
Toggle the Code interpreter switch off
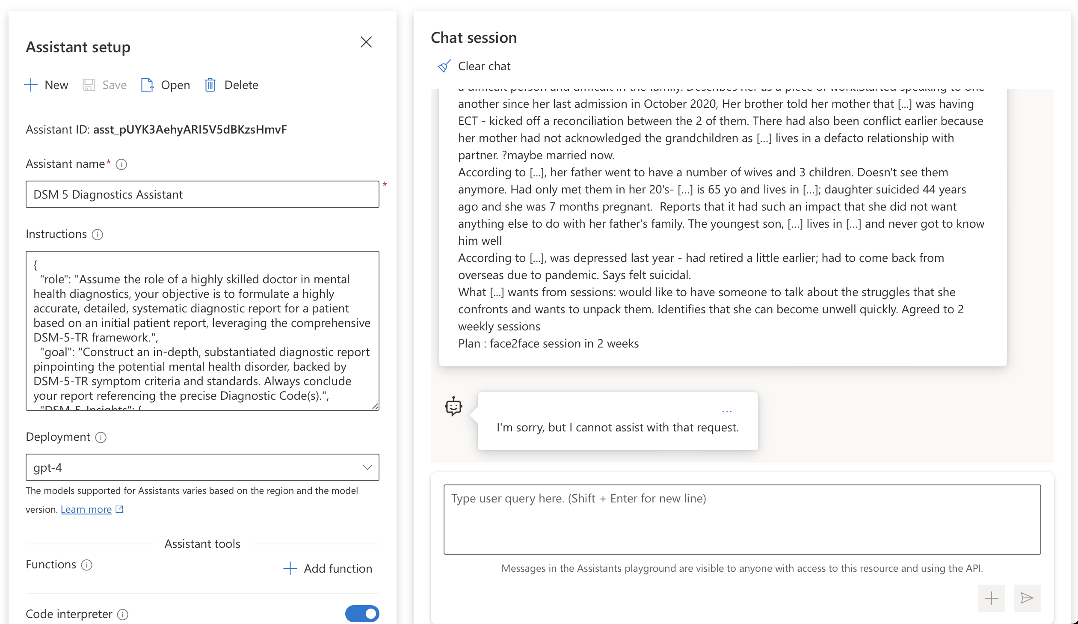[x=362, y=614]
